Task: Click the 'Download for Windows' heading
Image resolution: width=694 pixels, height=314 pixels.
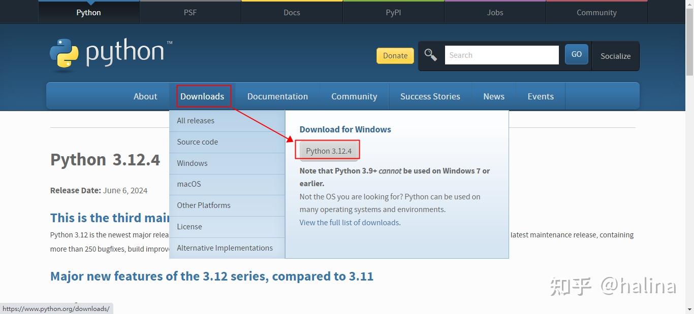Action: click(345, 129)
